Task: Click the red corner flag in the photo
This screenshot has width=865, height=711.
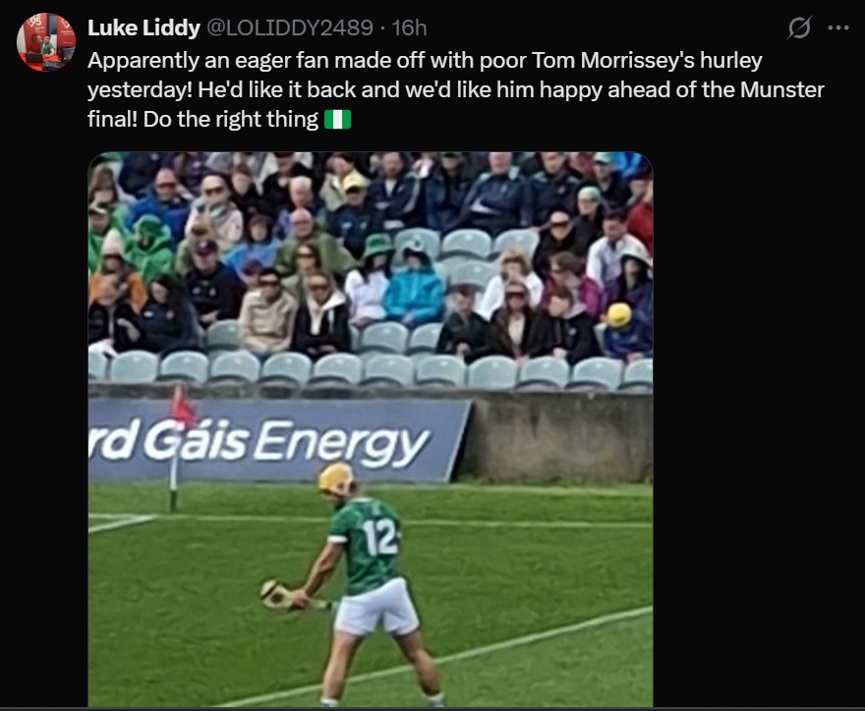Action: click(182, 408)
